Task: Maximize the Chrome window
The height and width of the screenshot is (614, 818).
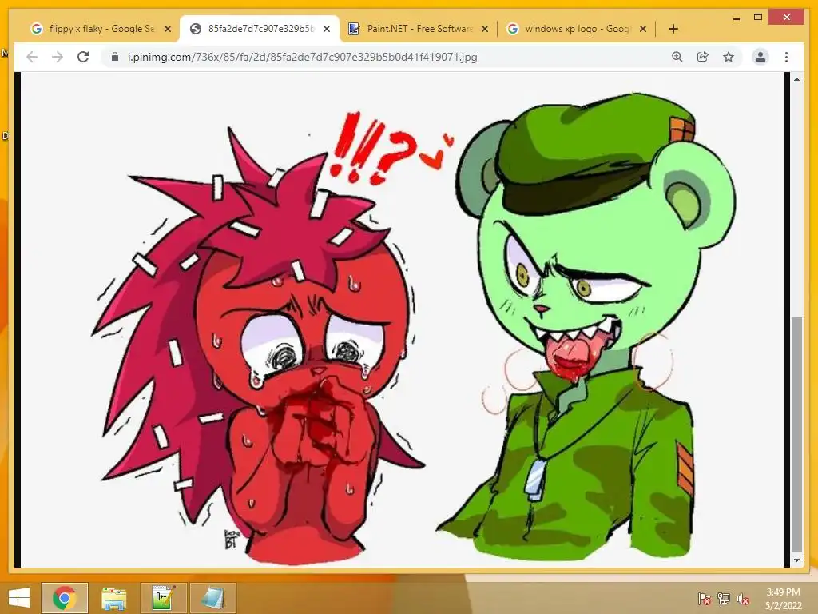Action: point(758,18)
